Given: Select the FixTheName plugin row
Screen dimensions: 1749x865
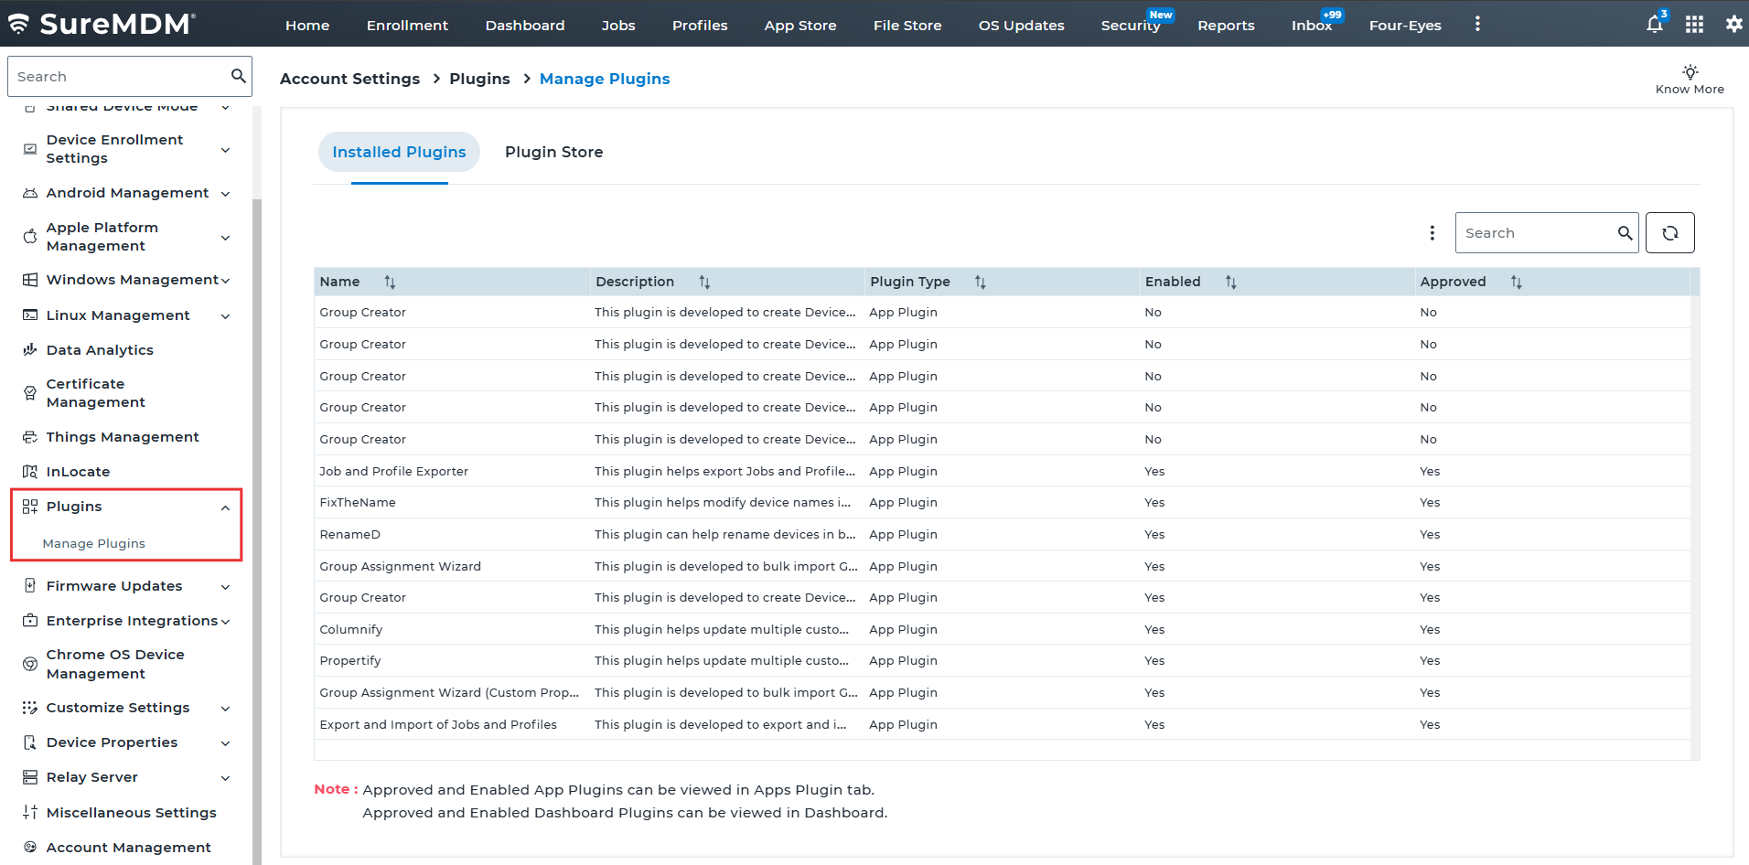Looking at the screenshot, I should tap(1002, 502).
